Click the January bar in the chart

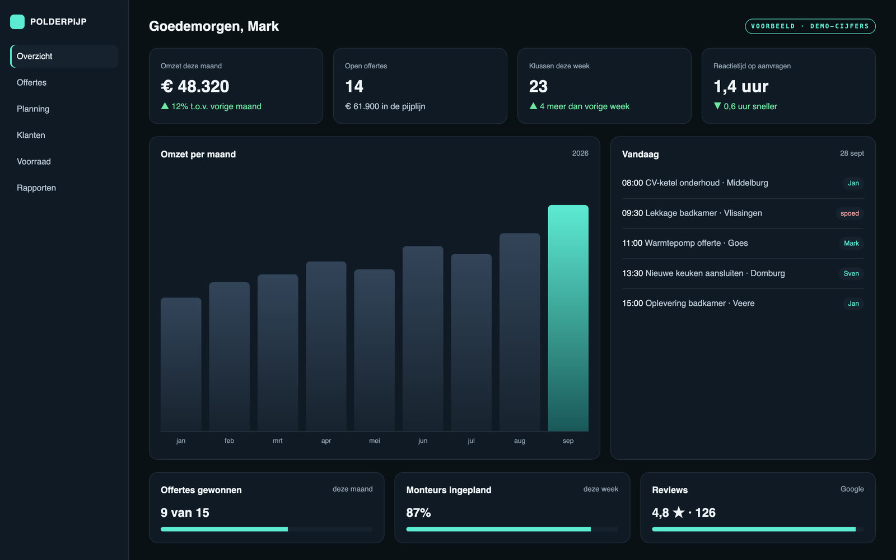click(x=181, y=365)
